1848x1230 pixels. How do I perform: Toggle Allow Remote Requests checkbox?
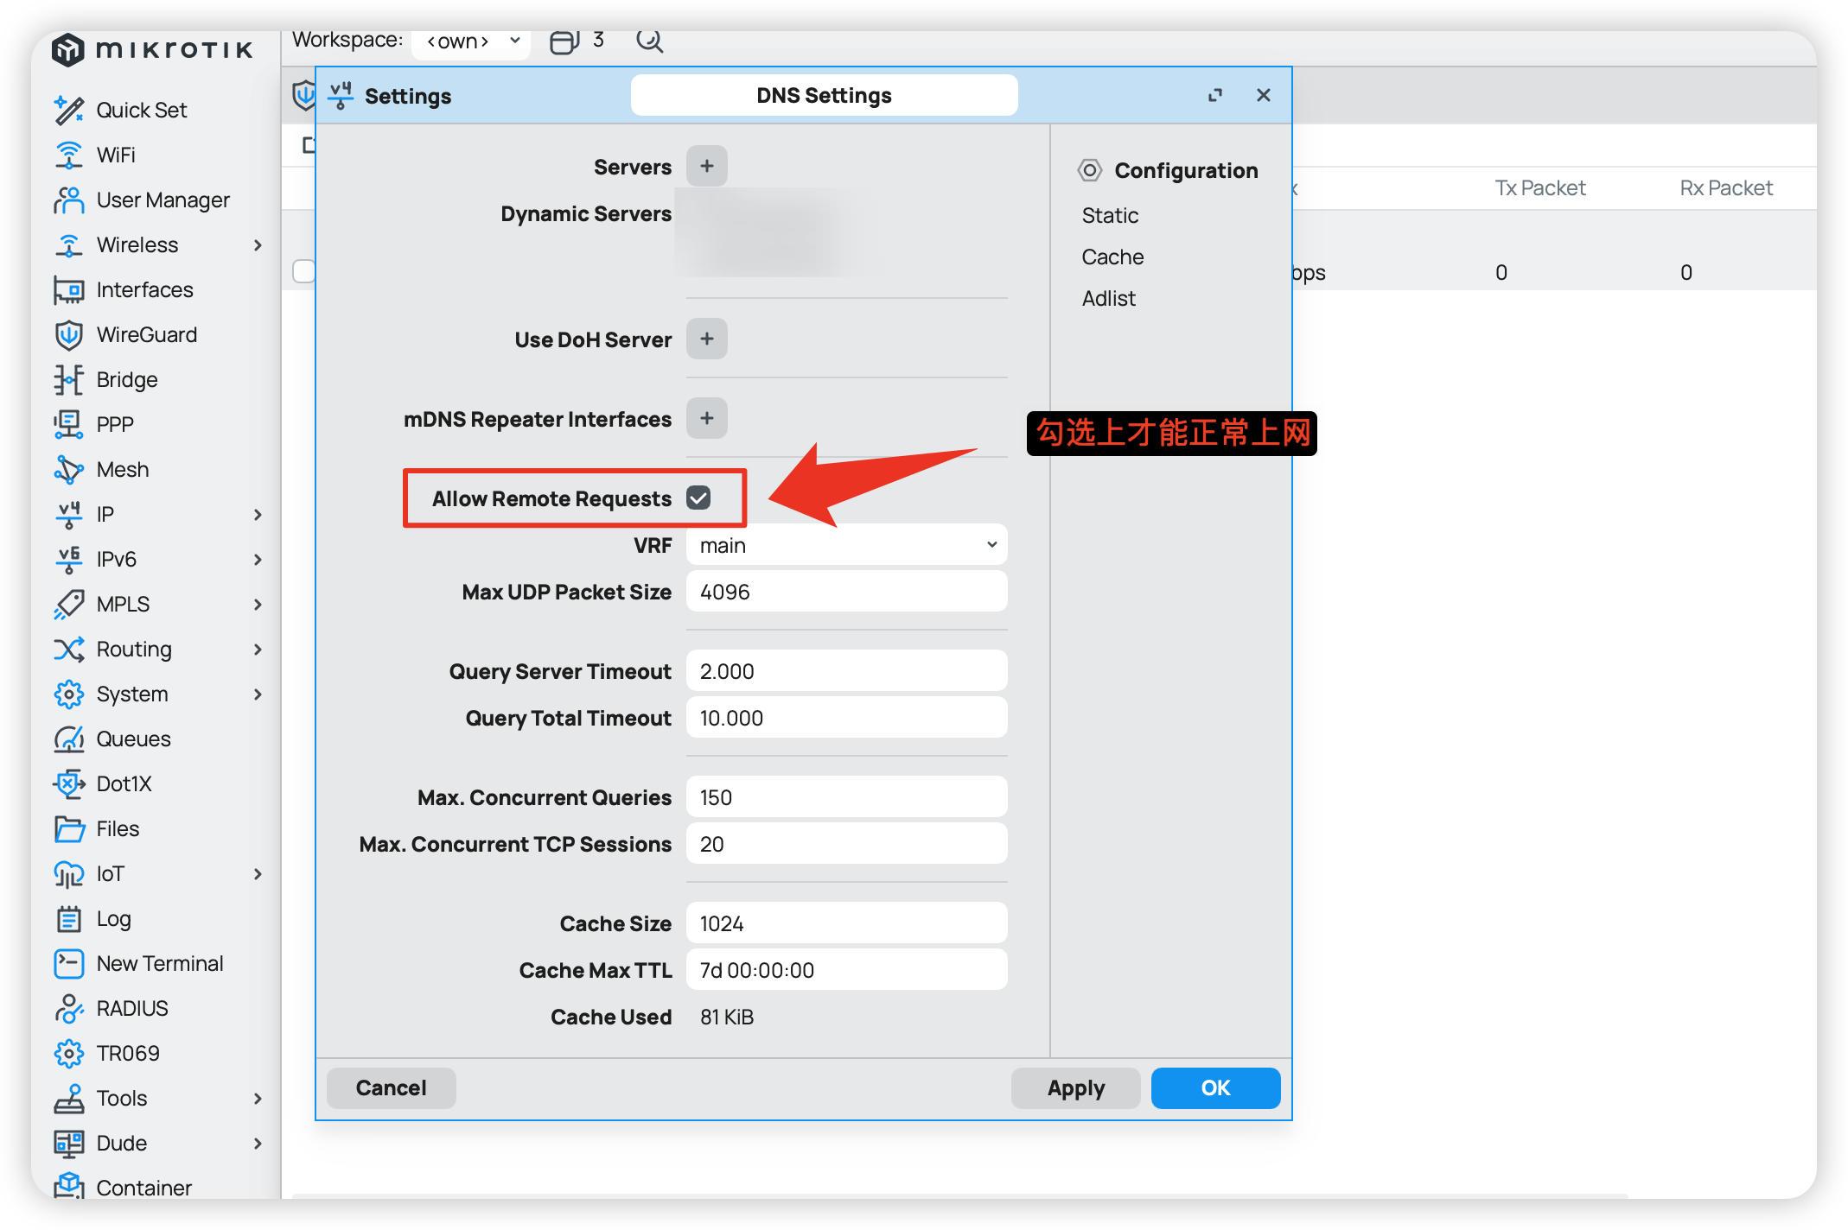pyautogui.click(x=698, y=498)
